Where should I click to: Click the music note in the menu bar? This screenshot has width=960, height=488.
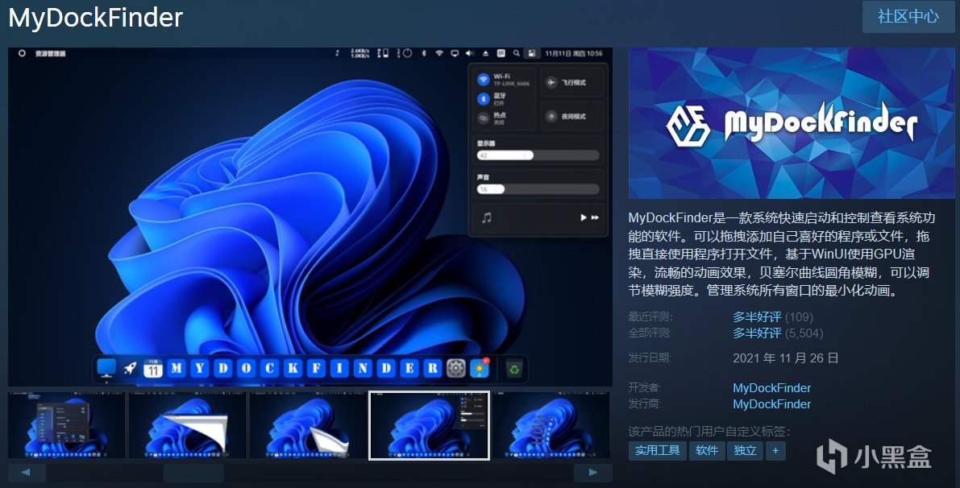coord(337,53)
